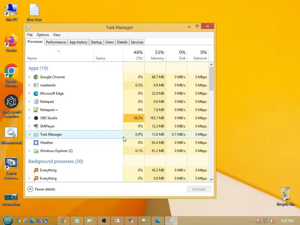This screenshot has height=225, width=300.
Task: Sort by the Memory column header
Action: (x=155, y=55)
